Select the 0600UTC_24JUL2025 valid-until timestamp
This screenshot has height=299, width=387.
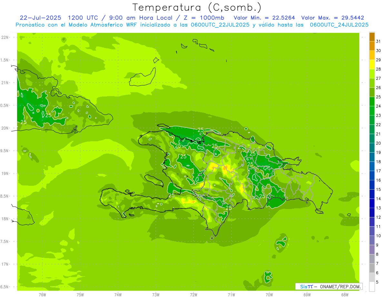339,25
